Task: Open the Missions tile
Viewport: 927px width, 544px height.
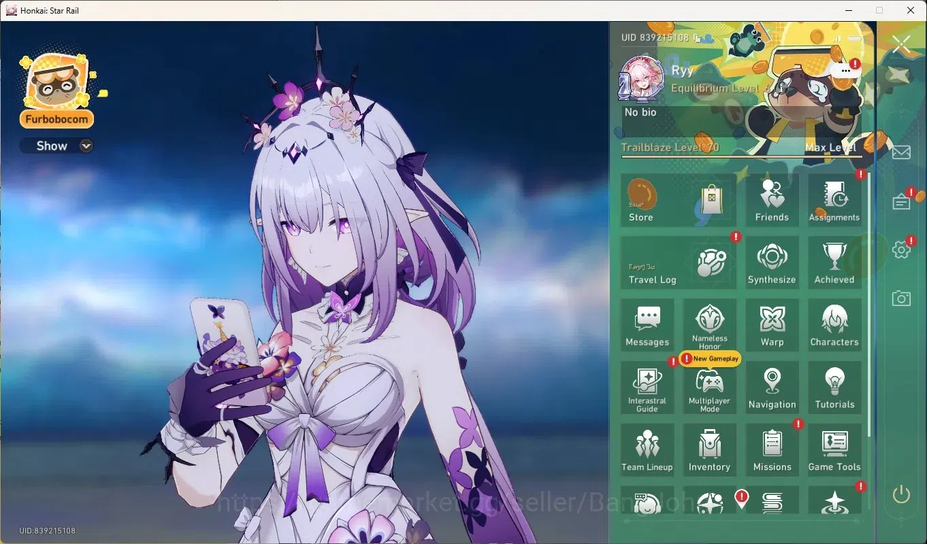Action: pos(772,450)
